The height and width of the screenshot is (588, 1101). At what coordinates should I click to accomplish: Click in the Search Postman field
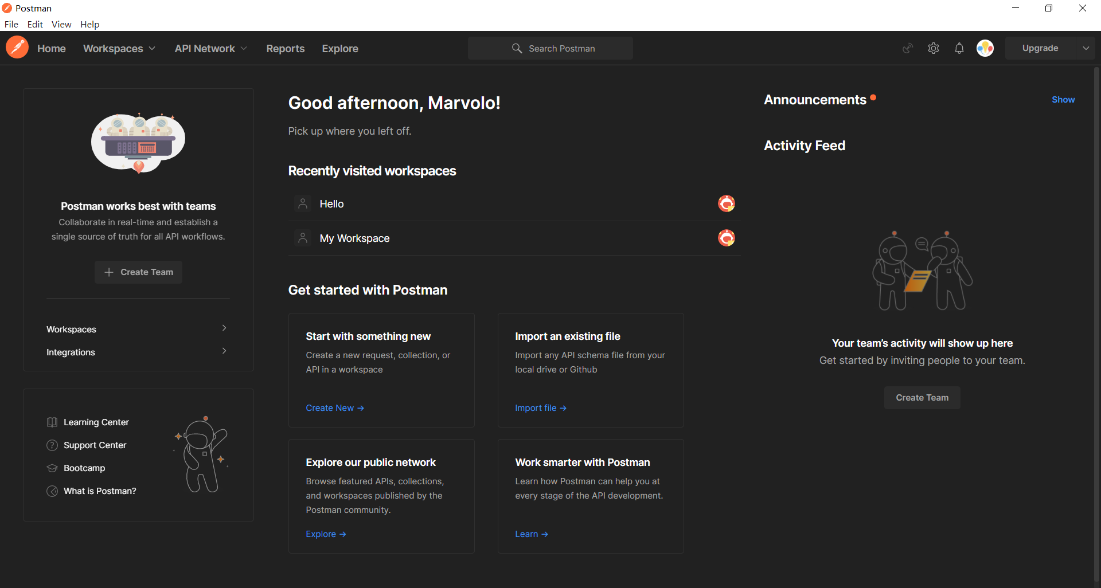pyautogui.click(x=550, y=48)
